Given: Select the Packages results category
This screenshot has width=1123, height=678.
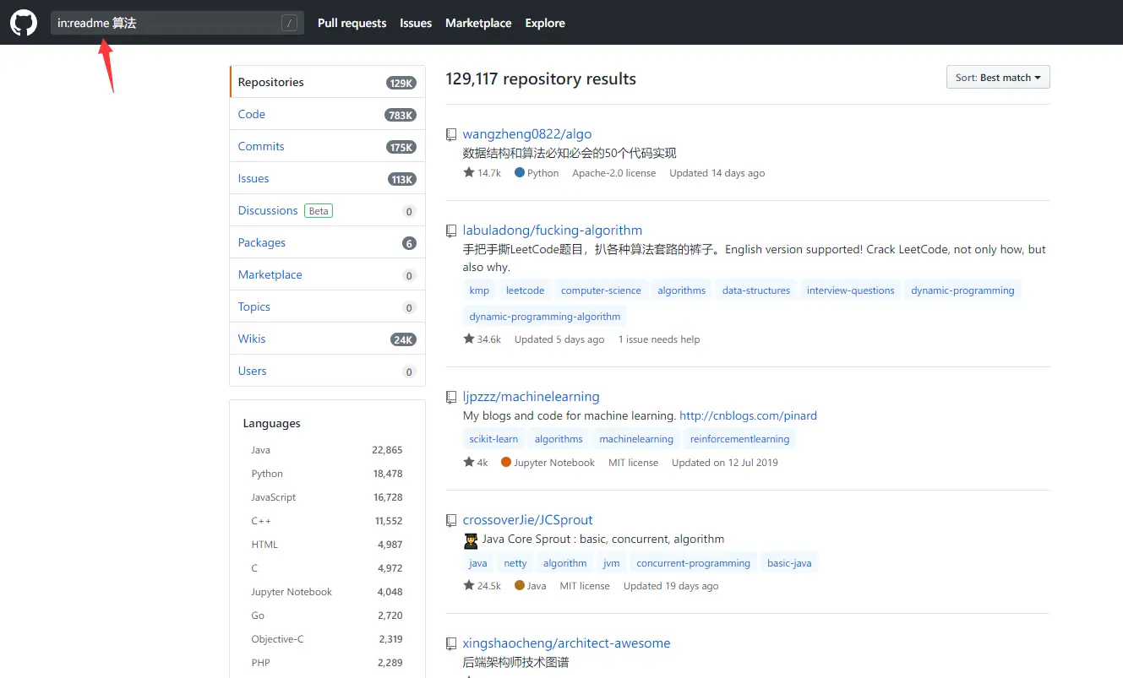Looking at the screenshot, I should pyautogui.click(x=327, y=242).
